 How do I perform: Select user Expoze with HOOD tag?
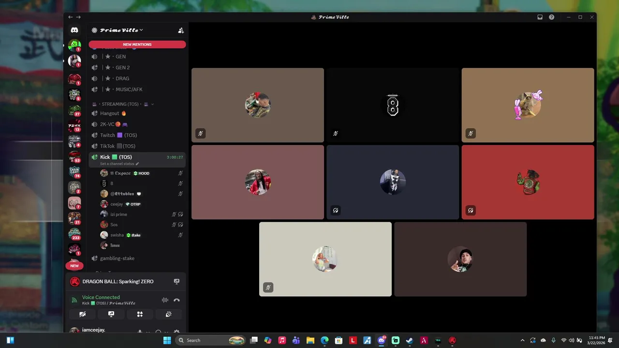[x=142, y=173]
